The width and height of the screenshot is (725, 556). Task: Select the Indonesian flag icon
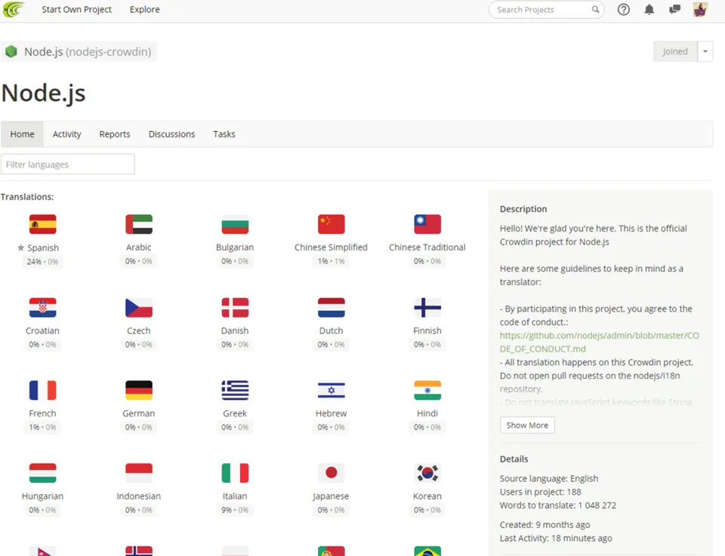(139, 473)
